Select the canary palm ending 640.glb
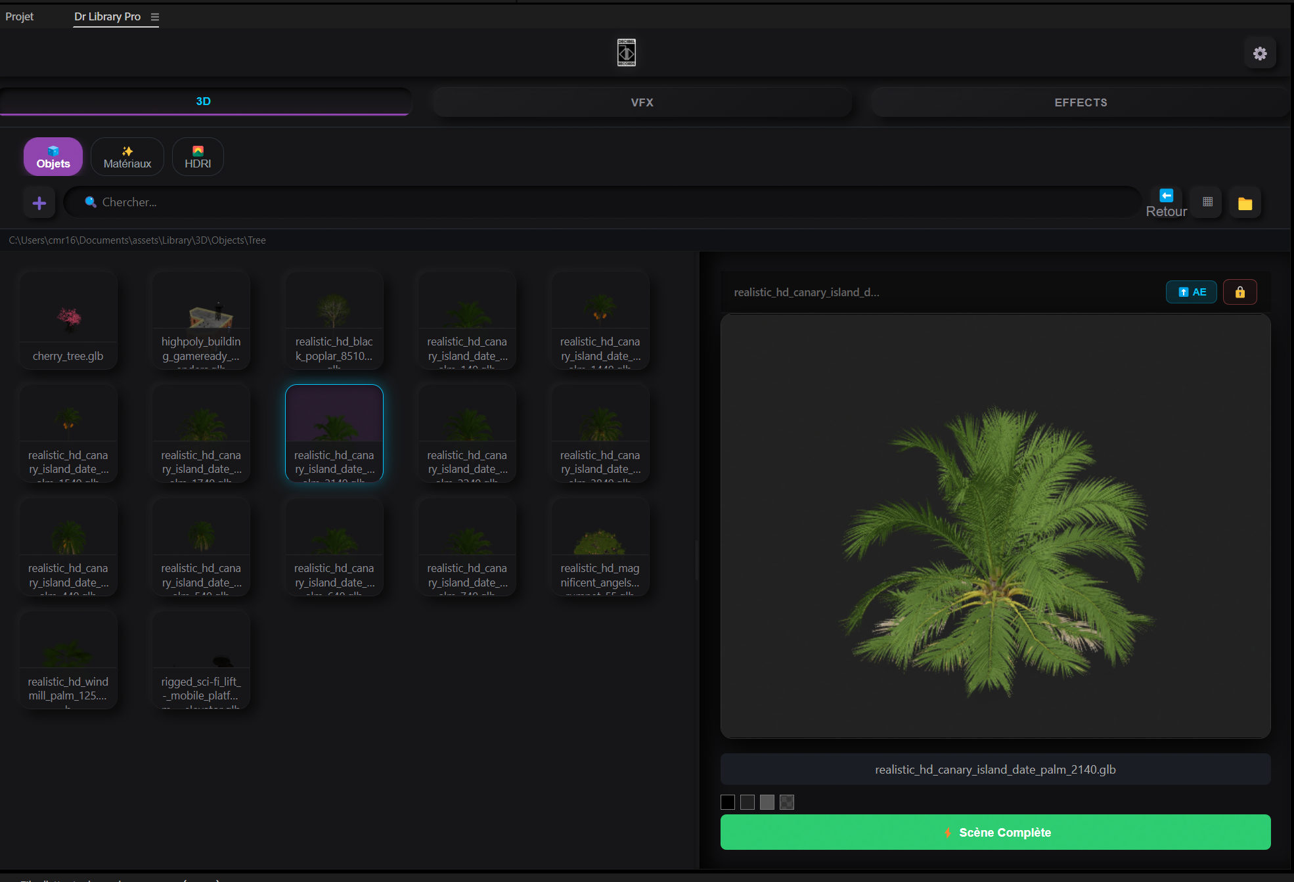 pyautogui.click(x=334, y=547)
